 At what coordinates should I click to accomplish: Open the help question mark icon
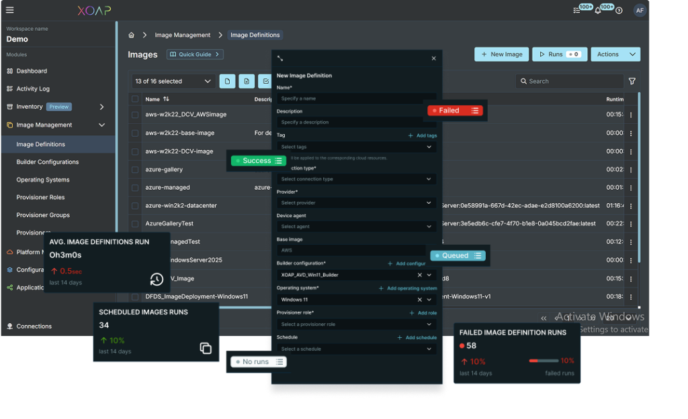point(619,9)
